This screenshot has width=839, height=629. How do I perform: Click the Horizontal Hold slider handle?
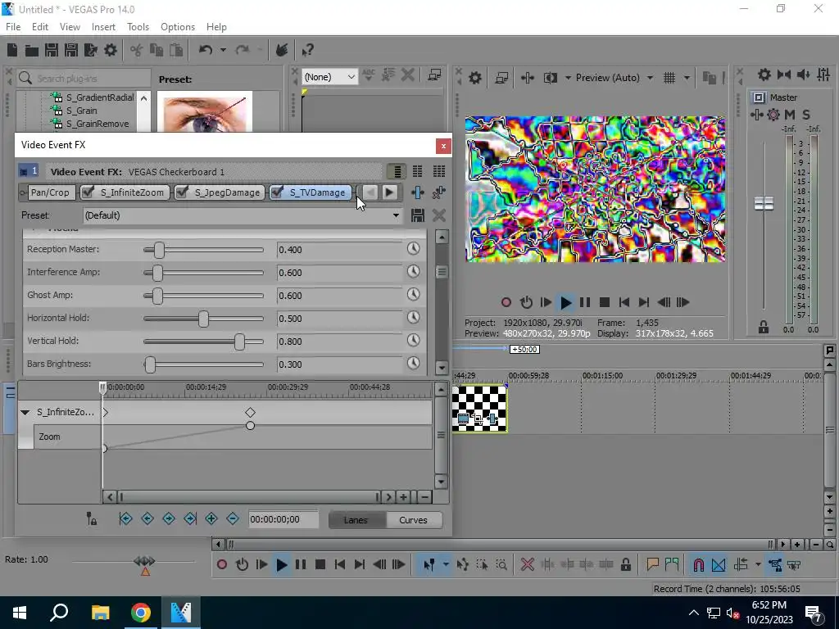point(203,319)
